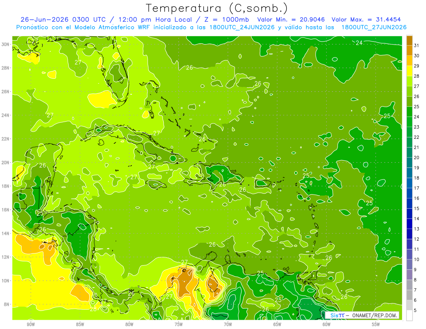
Task: Select "Valor Max. = 31.4454" text
Action: 366,19
